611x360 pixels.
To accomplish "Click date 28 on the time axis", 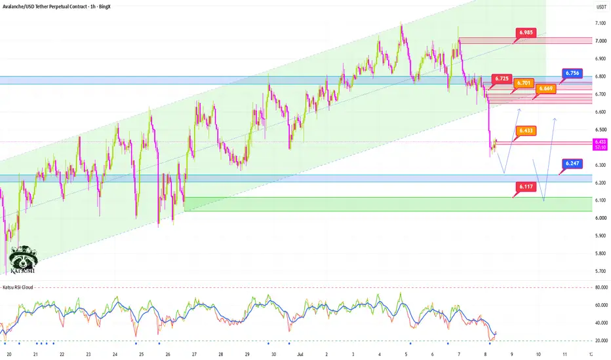I will [221, 355].
